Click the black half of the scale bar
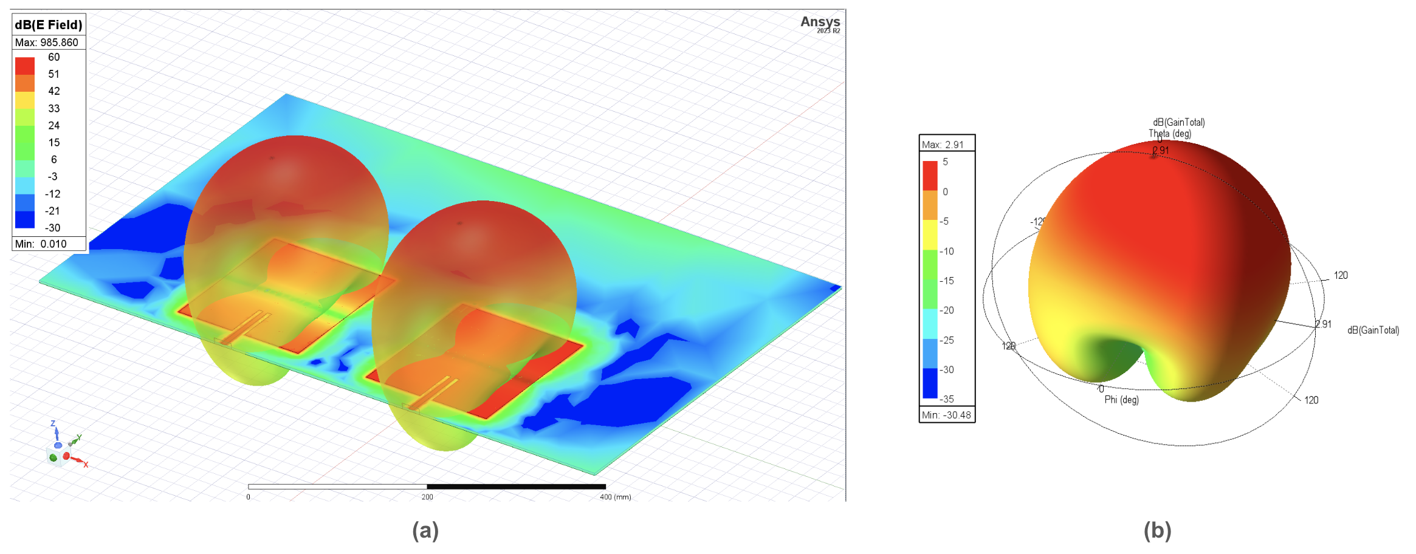The width and height of the screenshot is (1416, 554). 517,487
